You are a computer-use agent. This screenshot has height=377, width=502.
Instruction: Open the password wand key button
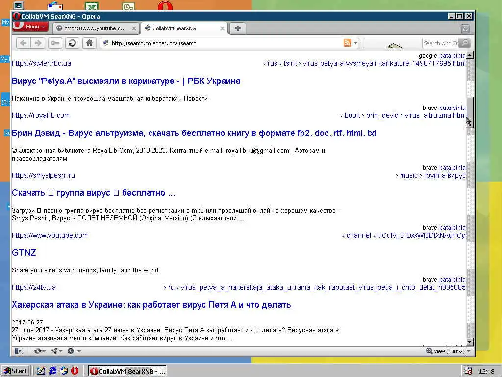55,43
